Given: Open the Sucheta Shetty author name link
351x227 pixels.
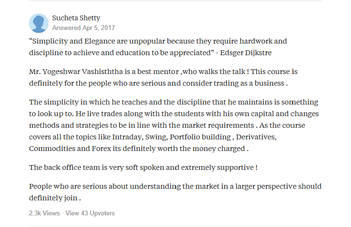Looking at the screenshot, I should coord(76,18).
